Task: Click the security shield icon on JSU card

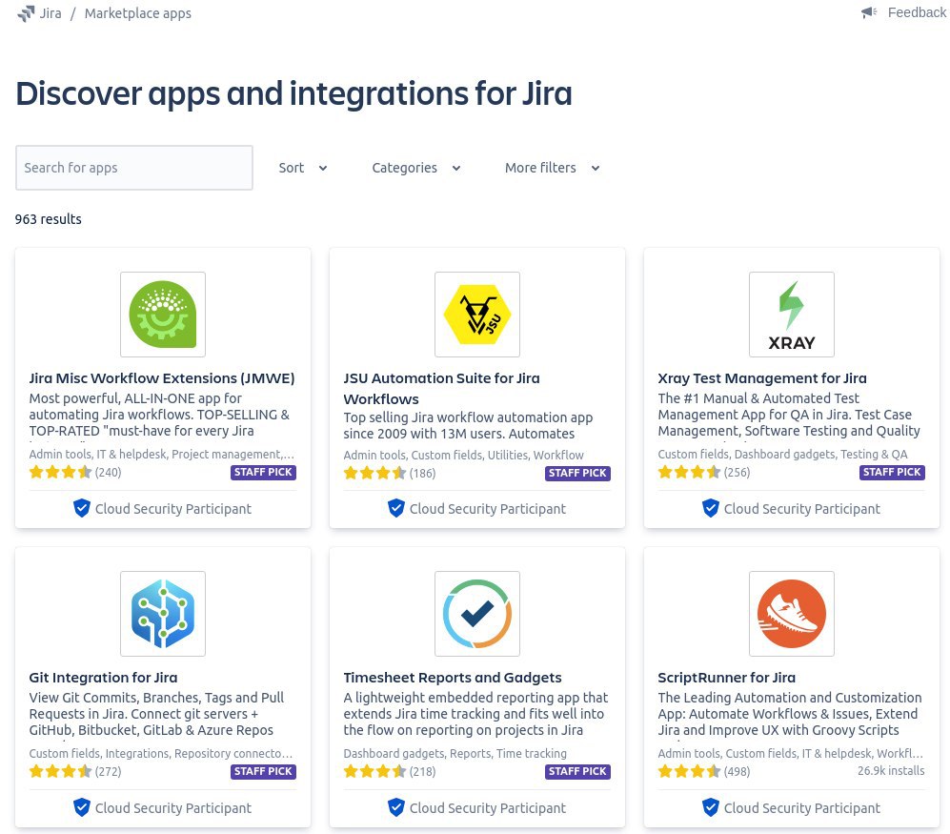Action: pos(396,508)
